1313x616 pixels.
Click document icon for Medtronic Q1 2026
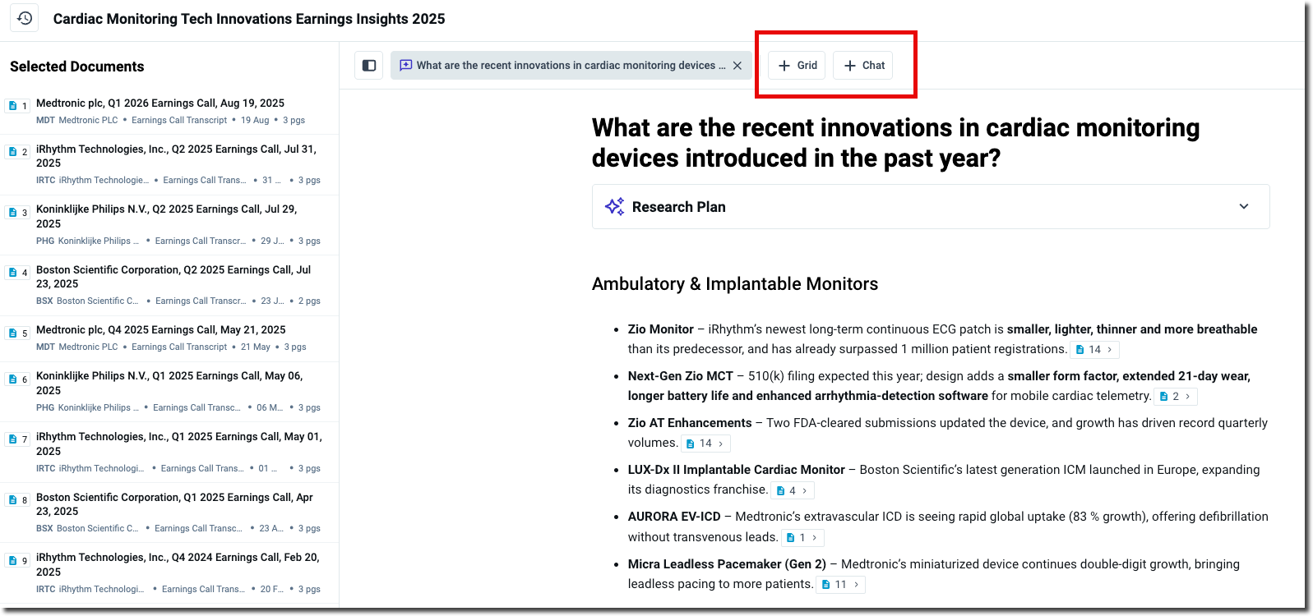(x=13, y=105)
